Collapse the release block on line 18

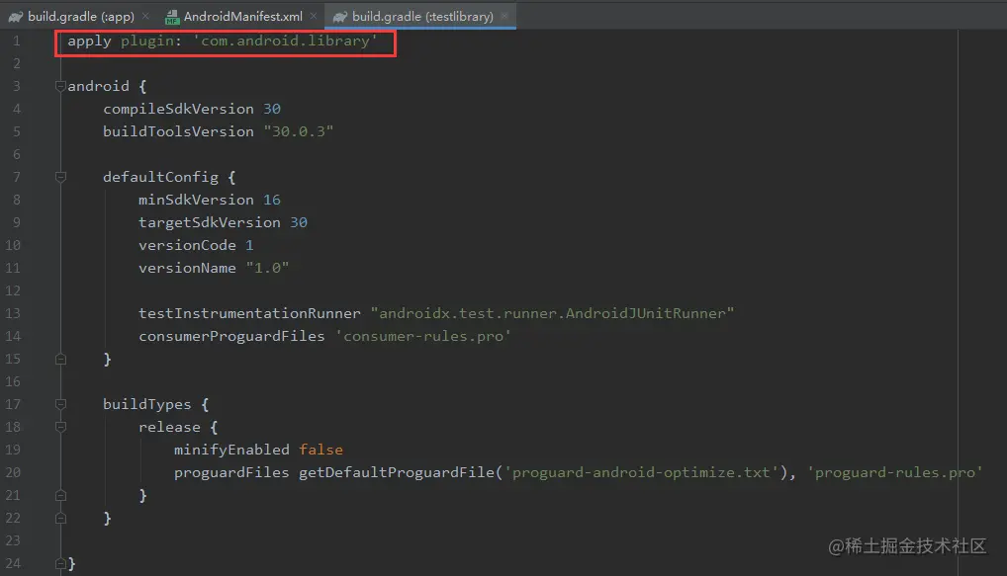pyautogui.click(x=60, y=427)
